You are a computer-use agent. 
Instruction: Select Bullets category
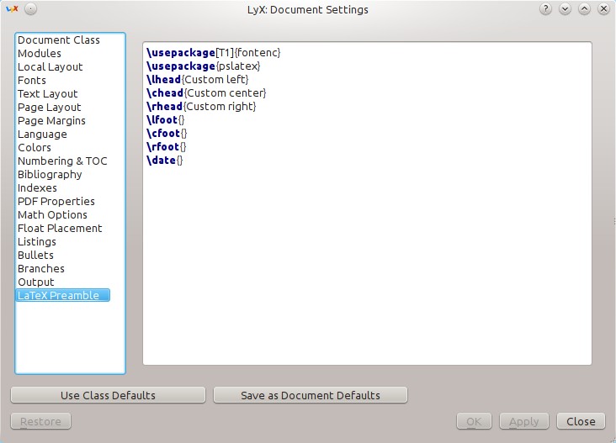click(x=35, y=255)
